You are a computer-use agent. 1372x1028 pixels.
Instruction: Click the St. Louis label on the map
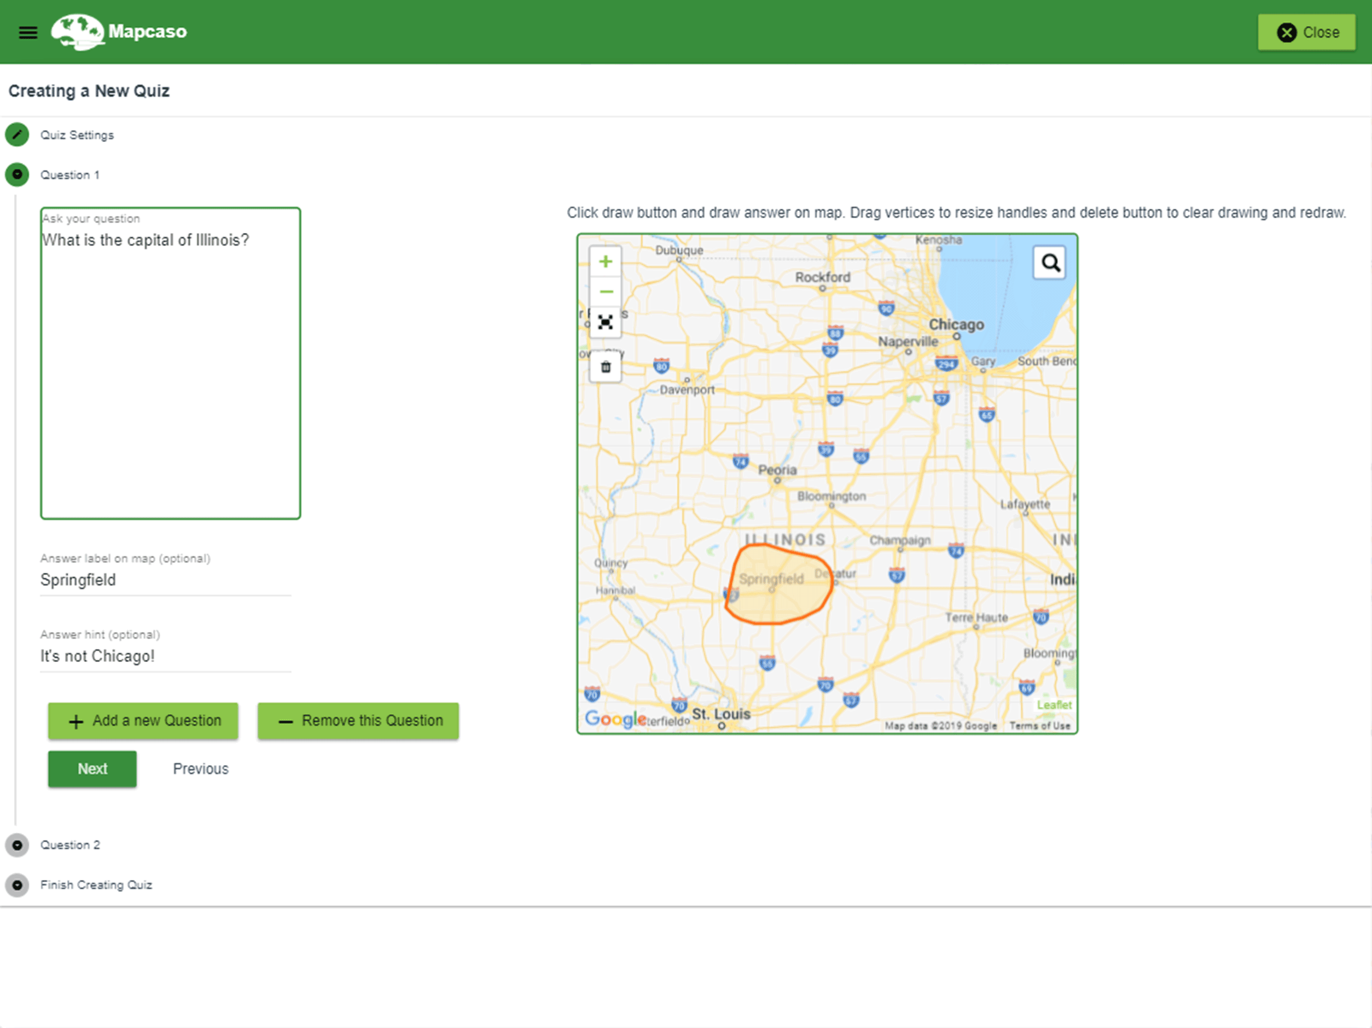pos(721,714)
